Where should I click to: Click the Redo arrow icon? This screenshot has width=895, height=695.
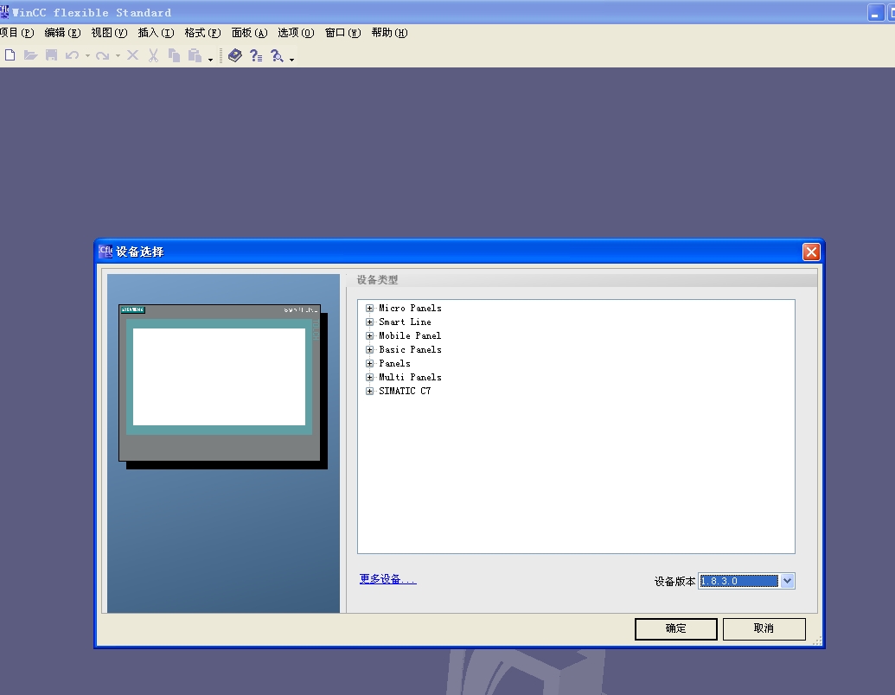point(102,55)
